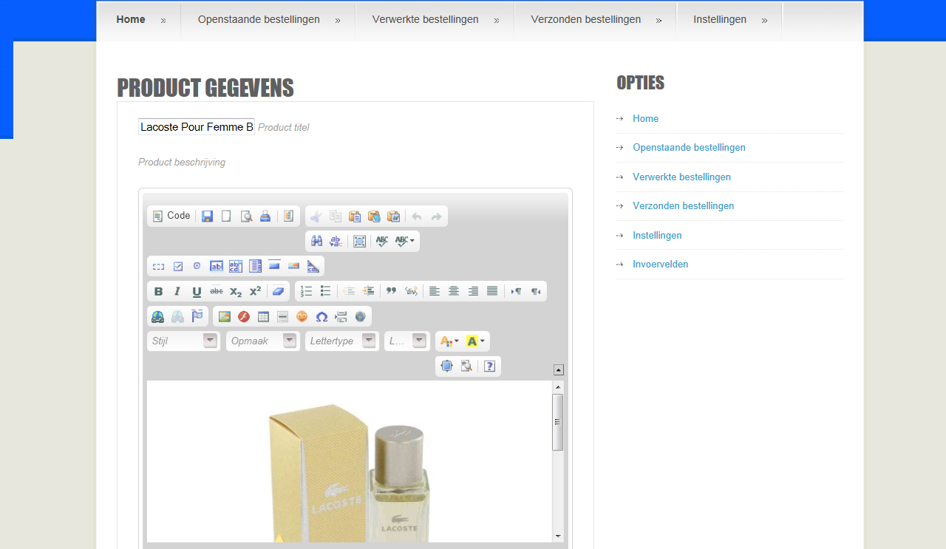The width and height of the screenshot is (946, 549).
Task: Insert a Form element
Action: pyautogui.click(x=158, y=266)
